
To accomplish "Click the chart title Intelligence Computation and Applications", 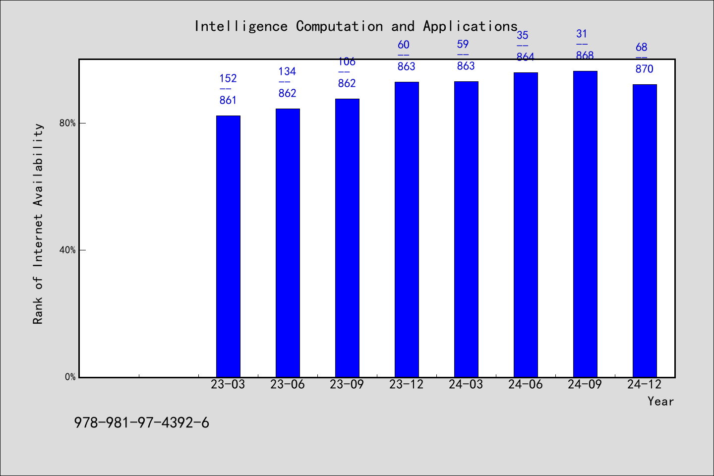I will click(x=356, y=26).
